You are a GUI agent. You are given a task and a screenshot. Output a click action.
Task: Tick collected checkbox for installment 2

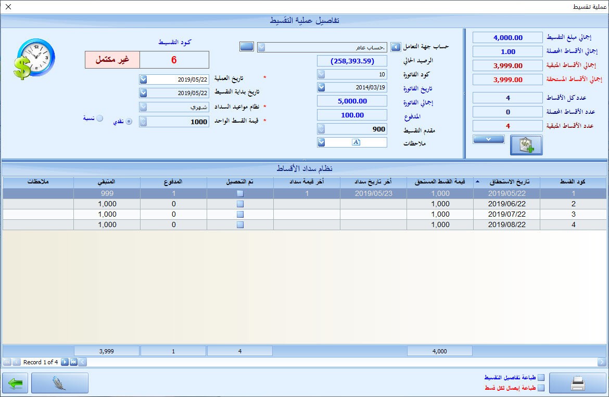click(240, 204)
